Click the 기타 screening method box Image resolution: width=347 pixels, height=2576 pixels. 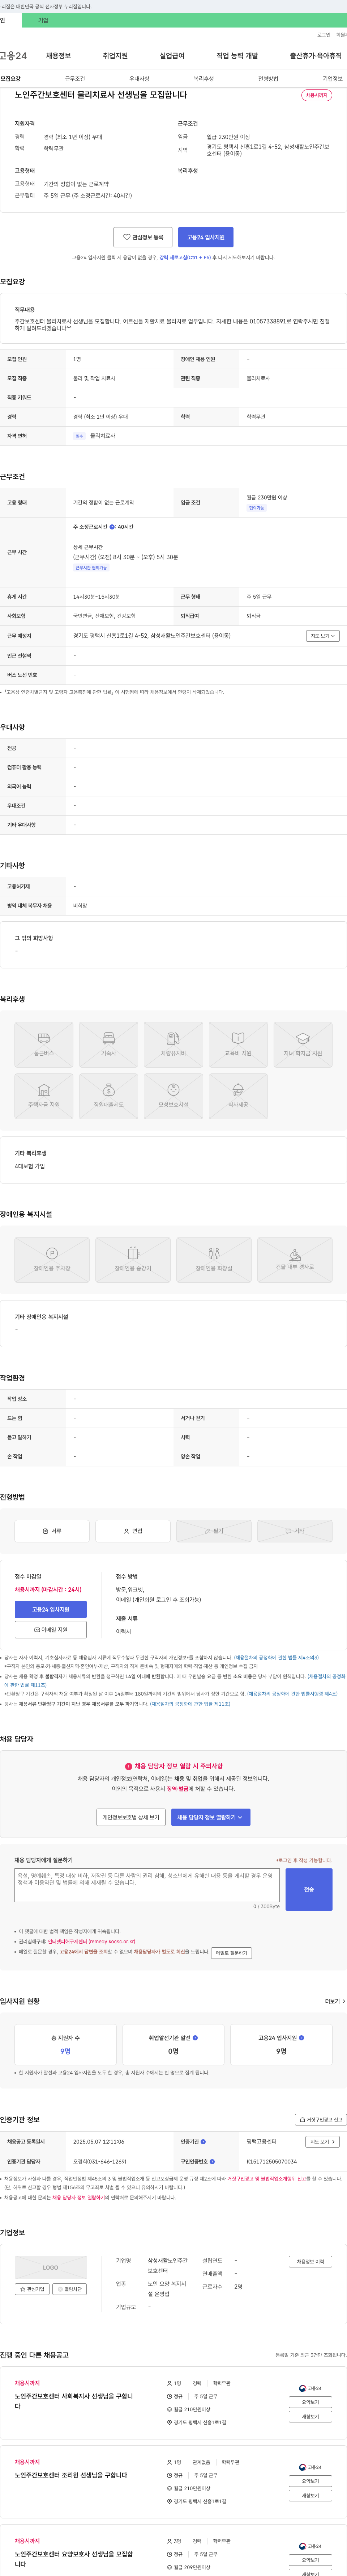coord(295,1531)
